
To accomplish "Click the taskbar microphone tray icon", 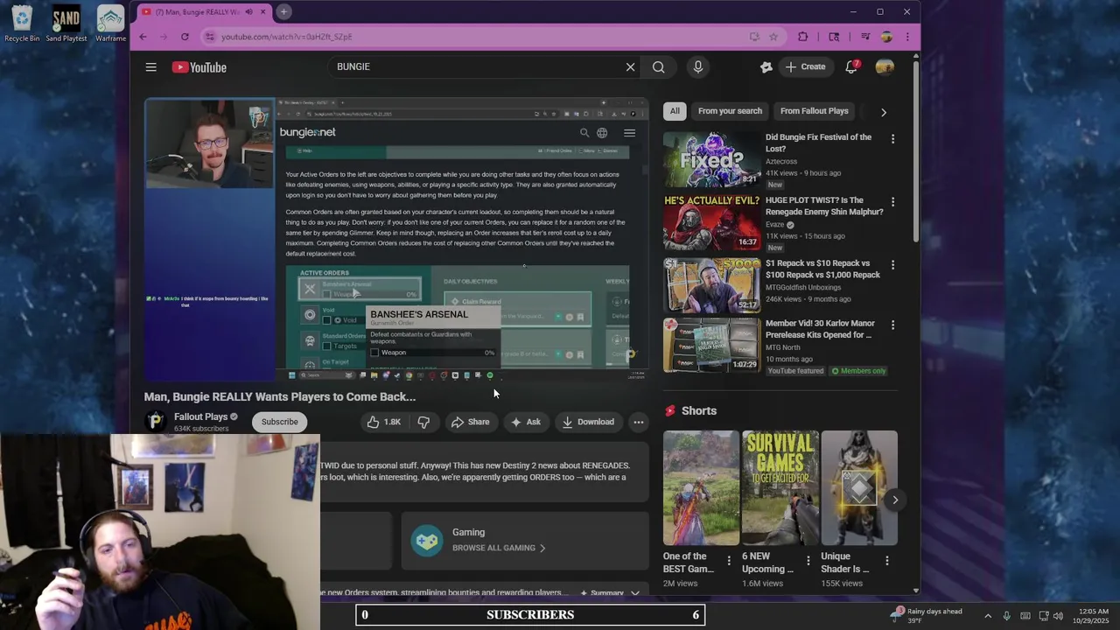I will pyautogui.click(x=1006, y=616).
